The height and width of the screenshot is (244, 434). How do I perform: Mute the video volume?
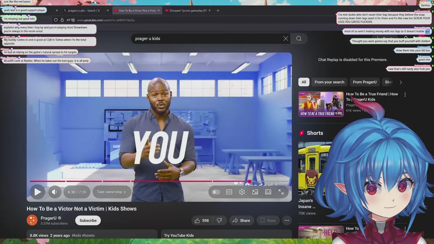54,192
